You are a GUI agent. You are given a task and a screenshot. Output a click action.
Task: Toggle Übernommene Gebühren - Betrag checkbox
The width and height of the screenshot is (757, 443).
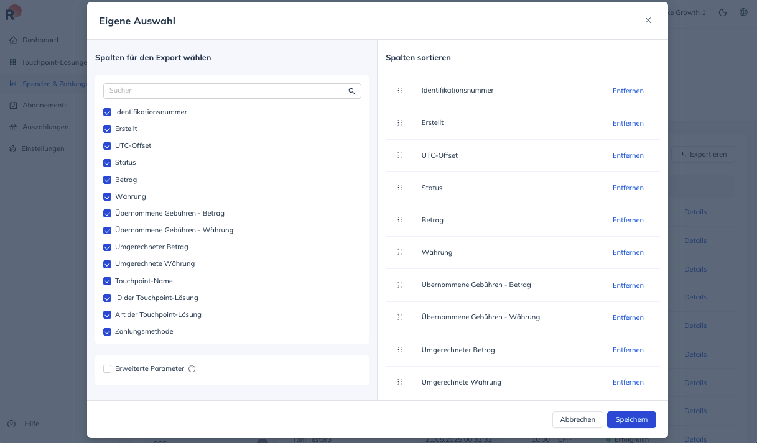pyautogui.click(x=107, y=214)
